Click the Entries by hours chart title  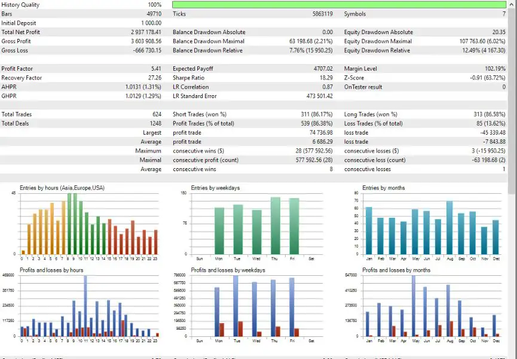coord(62,188)
